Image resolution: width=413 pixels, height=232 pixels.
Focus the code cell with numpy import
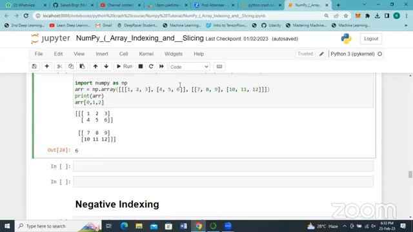click(223, 91)
